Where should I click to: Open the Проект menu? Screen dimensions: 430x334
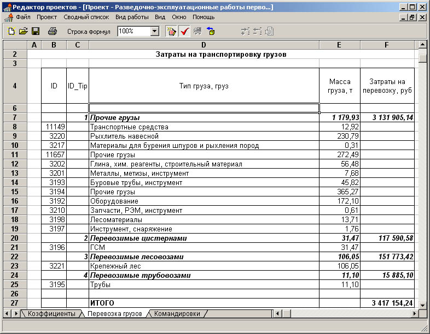tap(47, 17)
